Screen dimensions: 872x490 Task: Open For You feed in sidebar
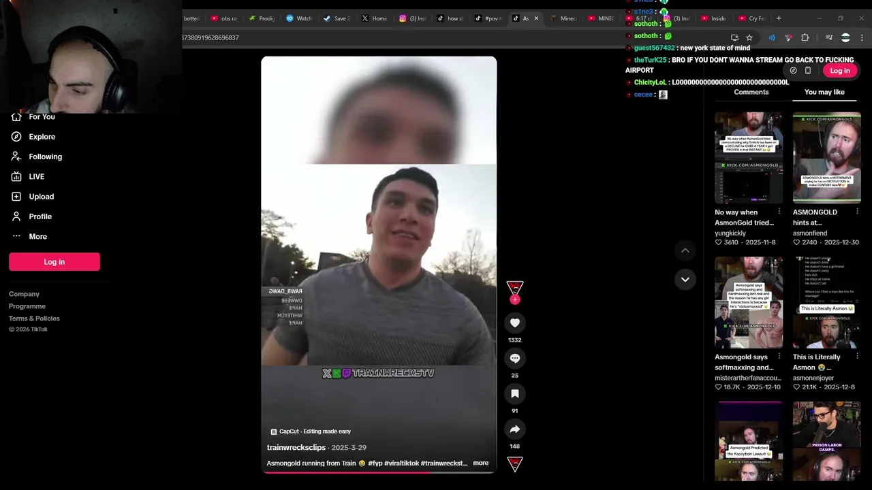pos(42,116)
